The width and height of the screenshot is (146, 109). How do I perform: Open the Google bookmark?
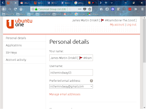coord(80,14)
